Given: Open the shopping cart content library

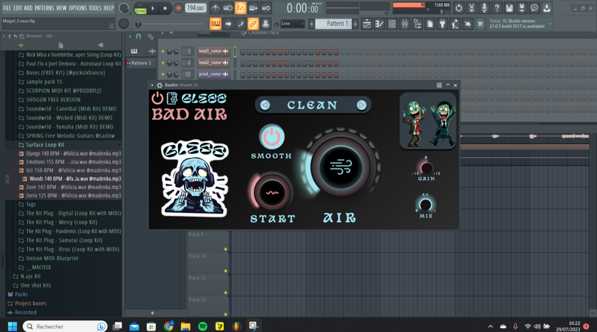Looking at the screenshot, I should click(x=480, y=24).
